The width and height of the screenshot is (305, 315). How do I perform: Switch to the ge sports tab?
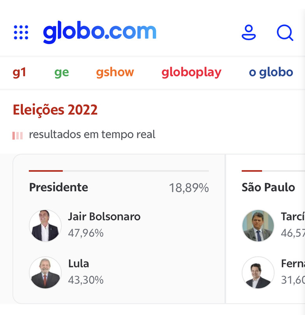pos(61,72)
